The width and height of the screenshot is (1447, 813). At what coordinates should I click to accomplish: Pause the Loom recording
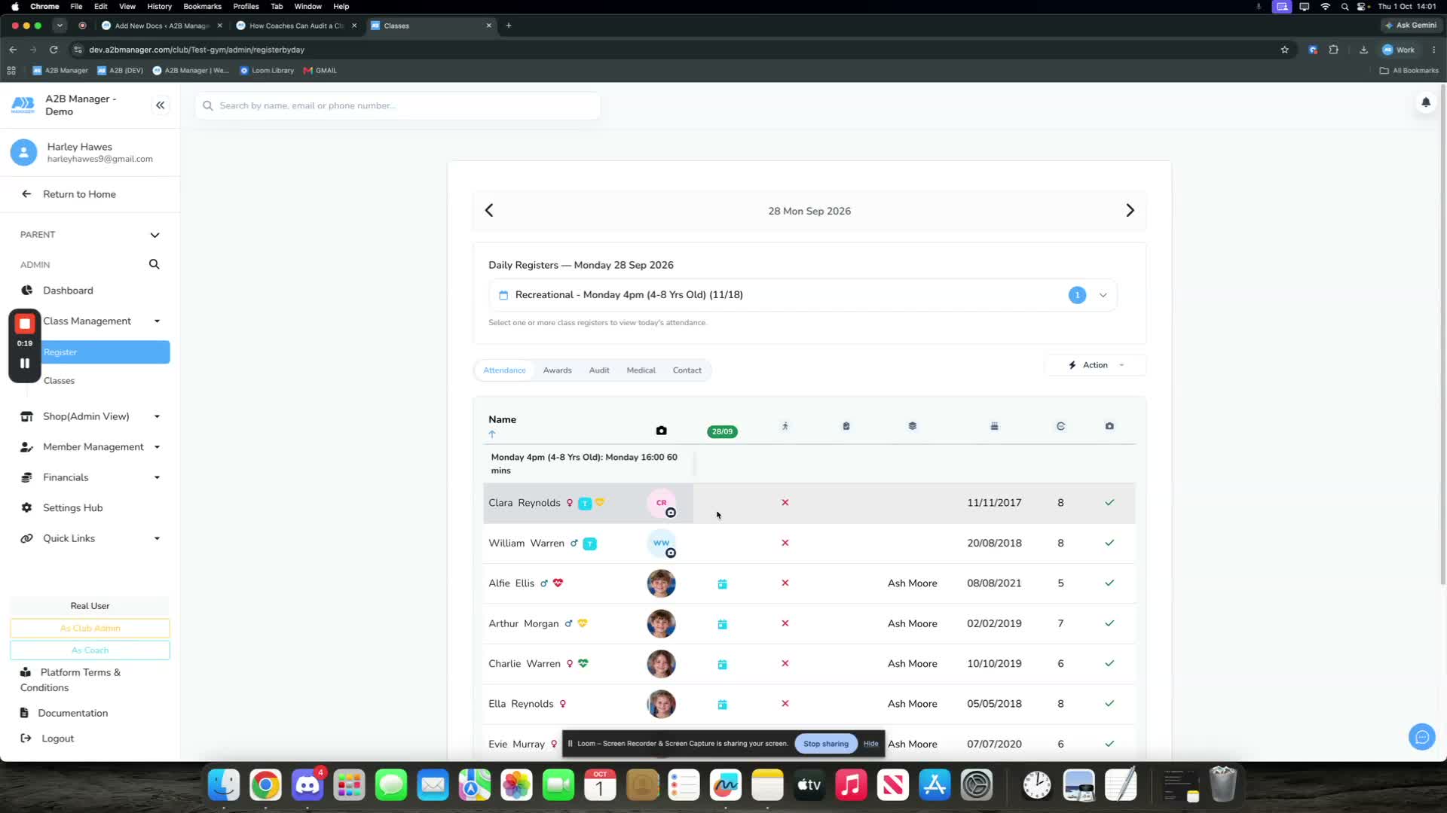click(x=25, y=363)
